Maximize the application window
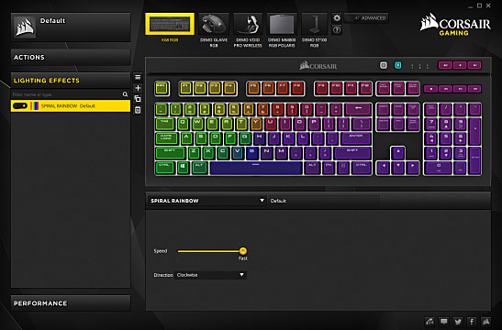This screenshot has height=330, width=502. (x=479, y=5)
